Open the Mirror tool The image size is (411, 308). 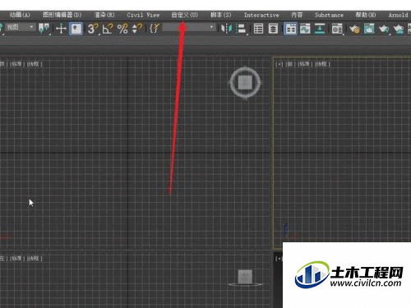click(226, 29)
